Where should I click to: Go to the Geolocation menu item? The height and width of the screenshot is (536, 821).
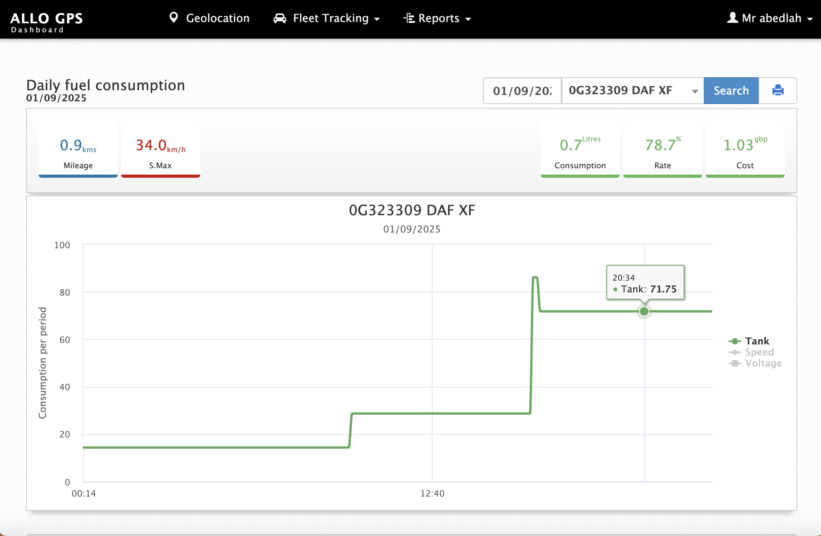coord(217,18)
